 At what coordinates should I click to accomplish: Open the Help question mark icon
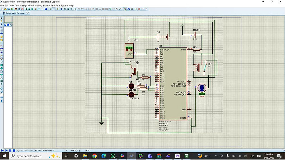[x=46, y=9]
